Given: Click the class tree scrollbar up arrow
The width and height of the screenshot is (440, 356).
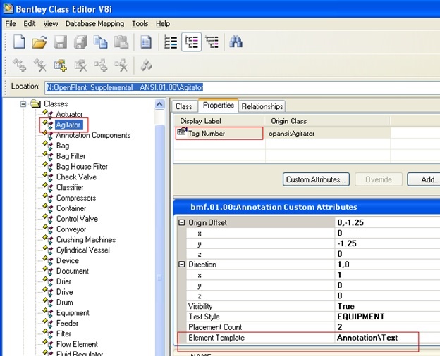Looking at the screenshot, I should (159, 104).
